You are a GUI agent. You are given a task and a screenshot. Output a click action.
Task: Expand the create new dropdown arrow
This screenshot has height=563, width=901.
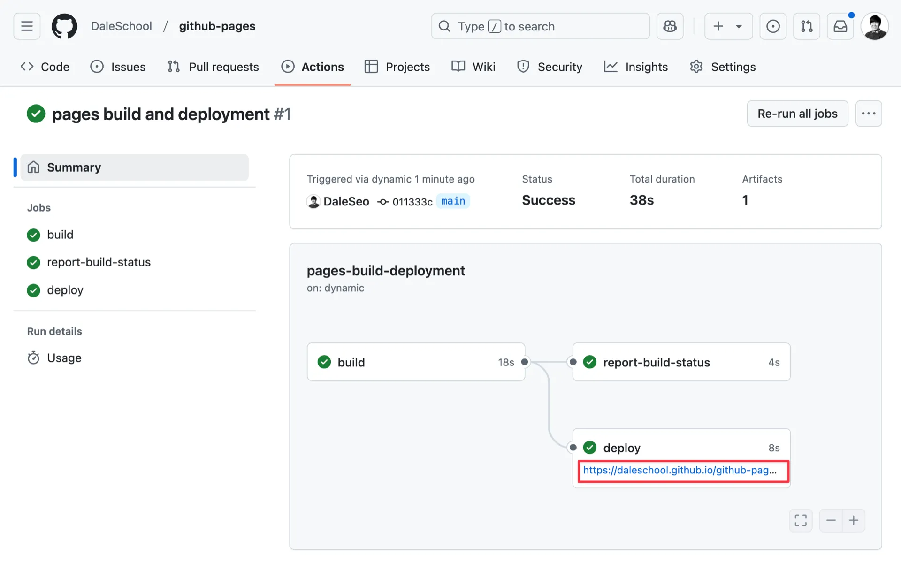[x=738, y=26]
